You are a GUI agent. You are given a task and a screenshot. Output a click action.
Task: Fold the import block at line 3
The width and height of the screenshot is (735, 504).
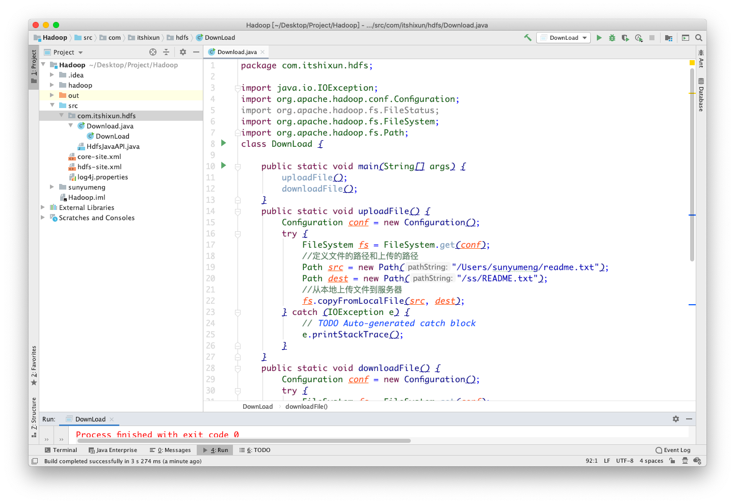coord(238,88)
